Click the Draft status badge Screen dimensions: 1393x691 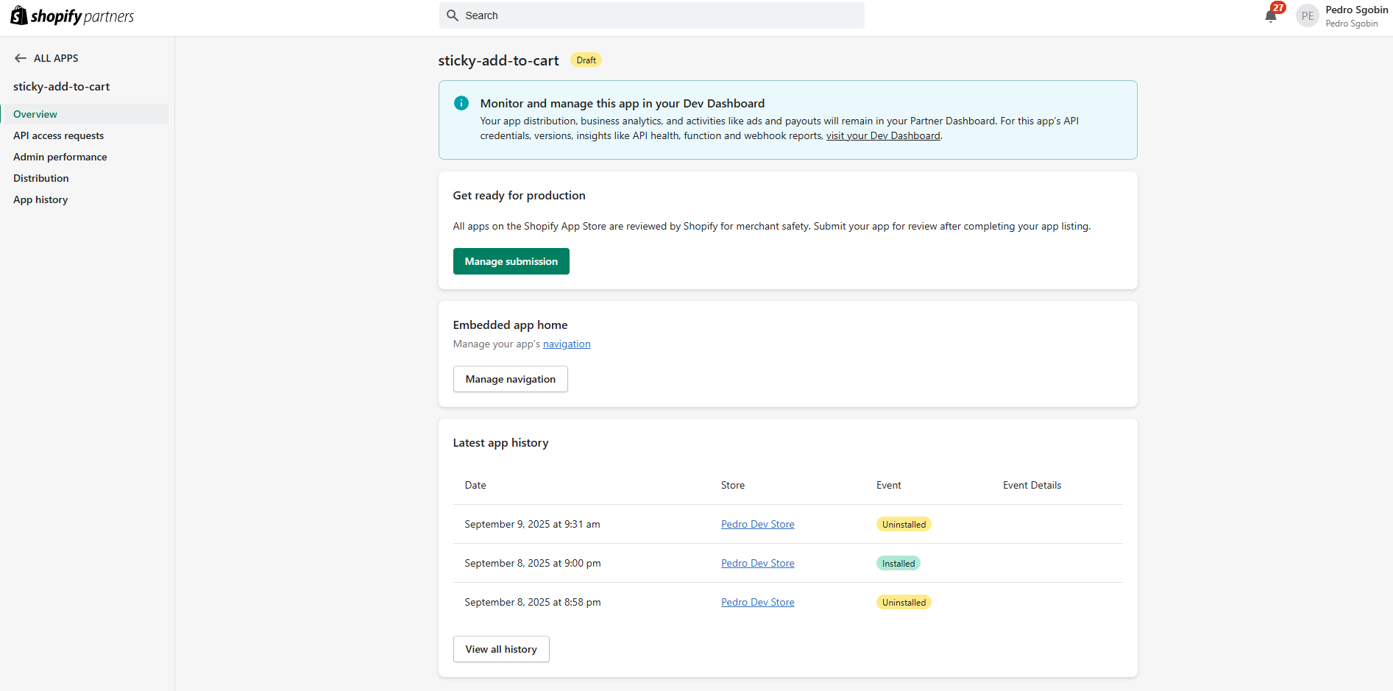(x=586, y=60)
